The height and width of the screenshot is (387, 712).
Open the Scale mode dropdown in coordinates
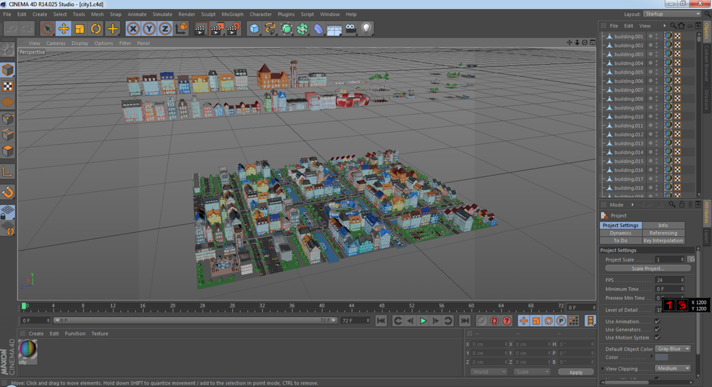coord(532,372)
